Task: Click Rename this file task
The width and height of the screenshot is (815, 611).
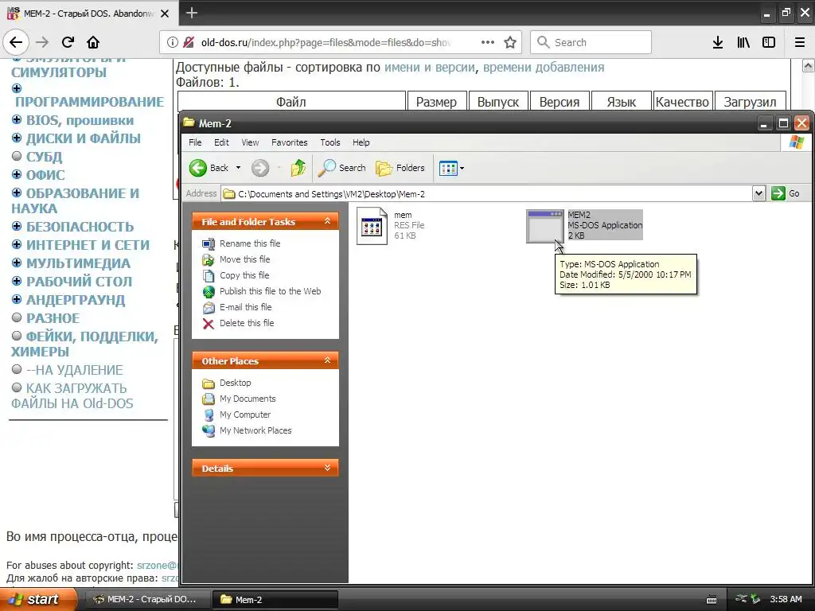Action: pos(250,243)
